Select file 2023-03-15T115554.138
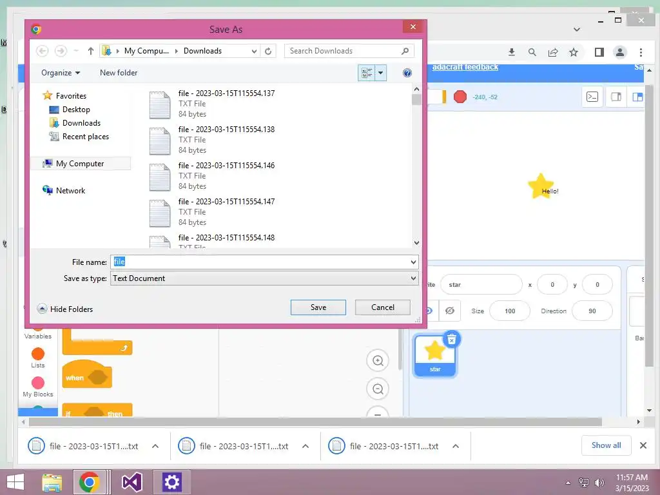 tap(212, 140)
